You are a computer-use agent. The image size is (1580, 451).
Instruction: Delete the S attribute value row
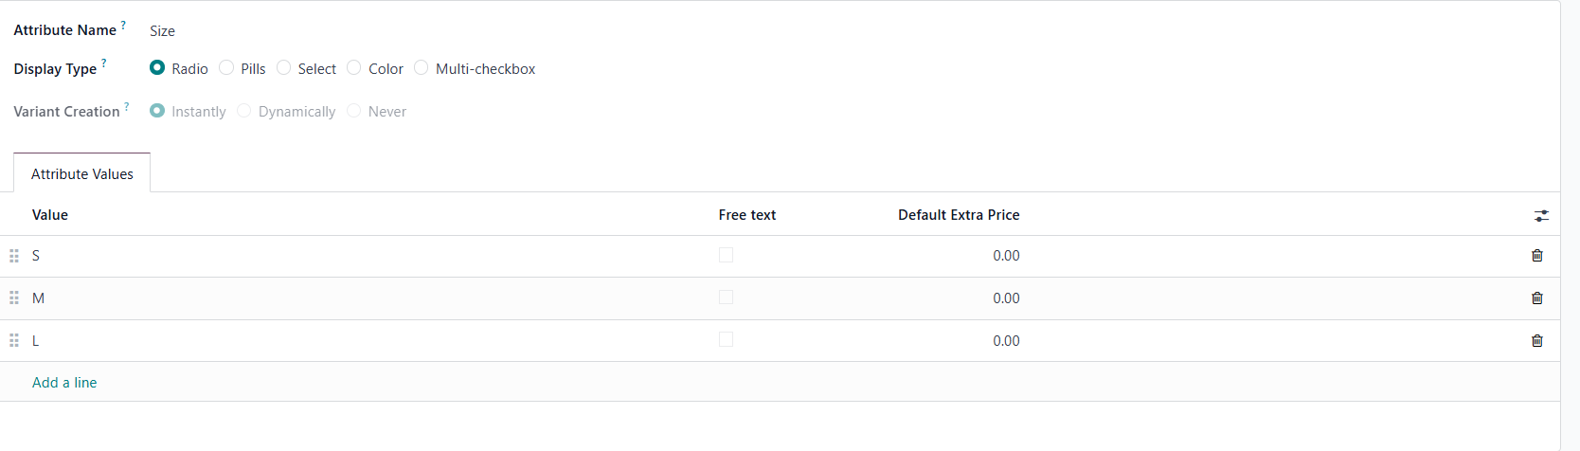[1536, 256]
